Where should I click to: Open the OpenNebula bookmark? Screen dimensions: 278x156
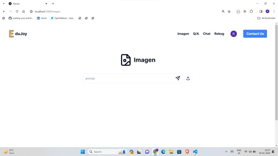click(62, 18)
